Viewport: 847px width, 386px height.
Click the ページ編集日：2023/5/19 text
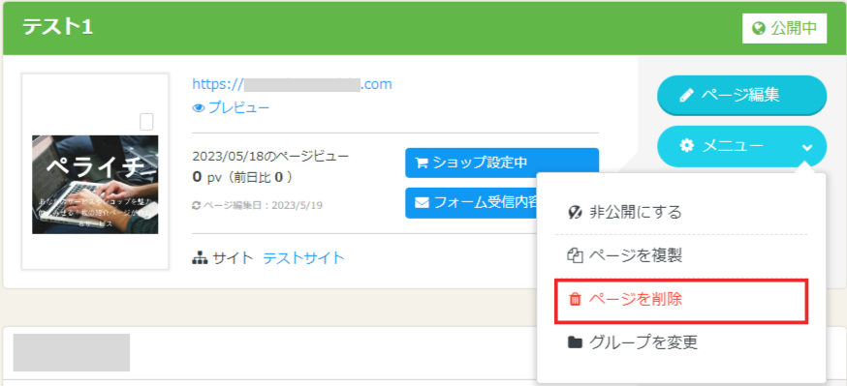(x=263, y=205)
